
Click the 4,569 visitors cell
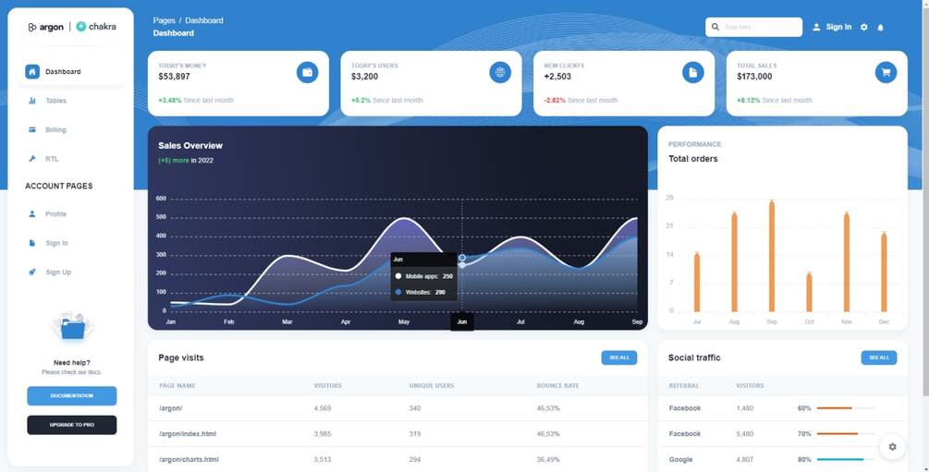point(323,408)
